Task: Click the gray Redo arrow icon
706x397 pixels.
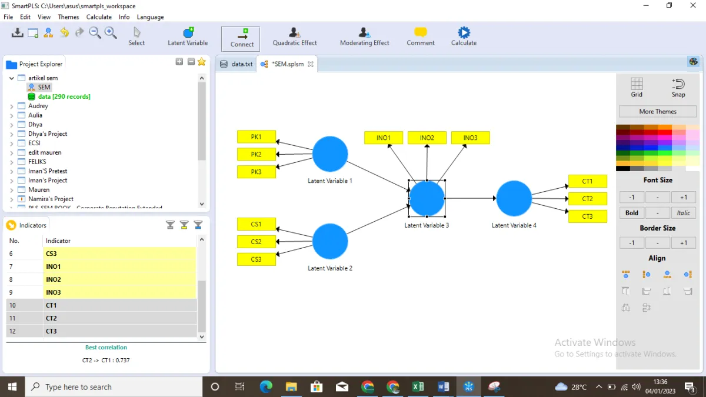Action: pyautogui.click(x=79, y=33)
